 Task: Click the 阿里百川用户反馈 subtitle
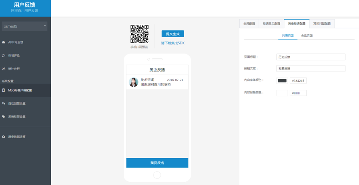24,10
